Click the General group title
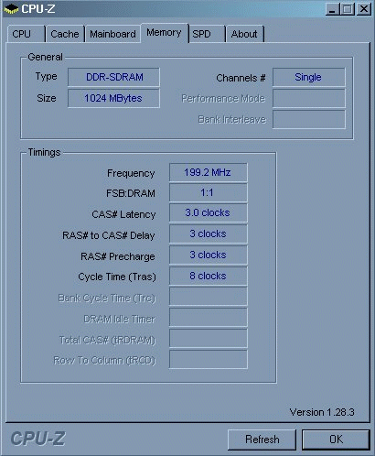 tap(45, 57)
